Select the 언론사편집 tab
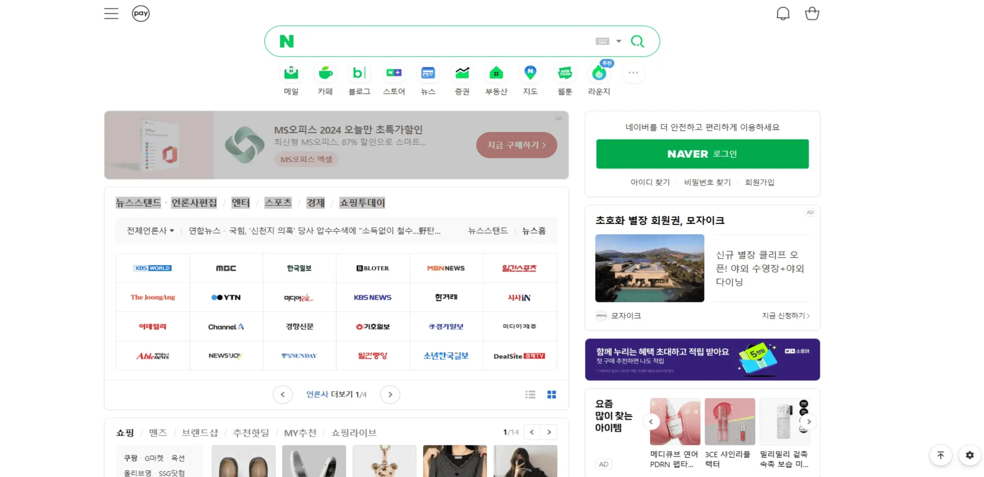Image resolution: width=984 pixels, height=477 pixels. click(194, 202)
